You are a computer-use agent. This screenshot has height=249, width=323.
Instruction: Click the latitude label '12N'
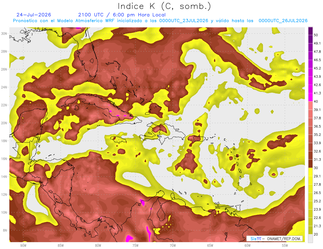pos(4,194)
